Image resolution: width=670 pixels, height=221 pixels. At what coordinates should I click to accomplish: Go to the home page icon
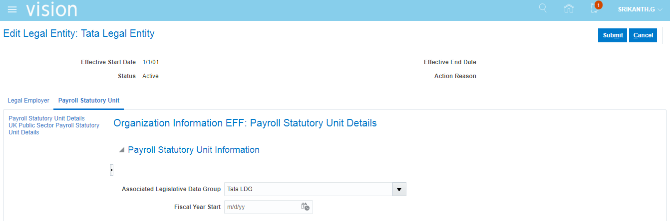tap(568, 8)
